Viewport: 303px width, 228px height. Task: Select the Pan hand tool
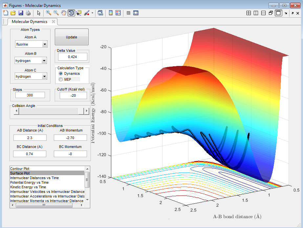[64, 13]
